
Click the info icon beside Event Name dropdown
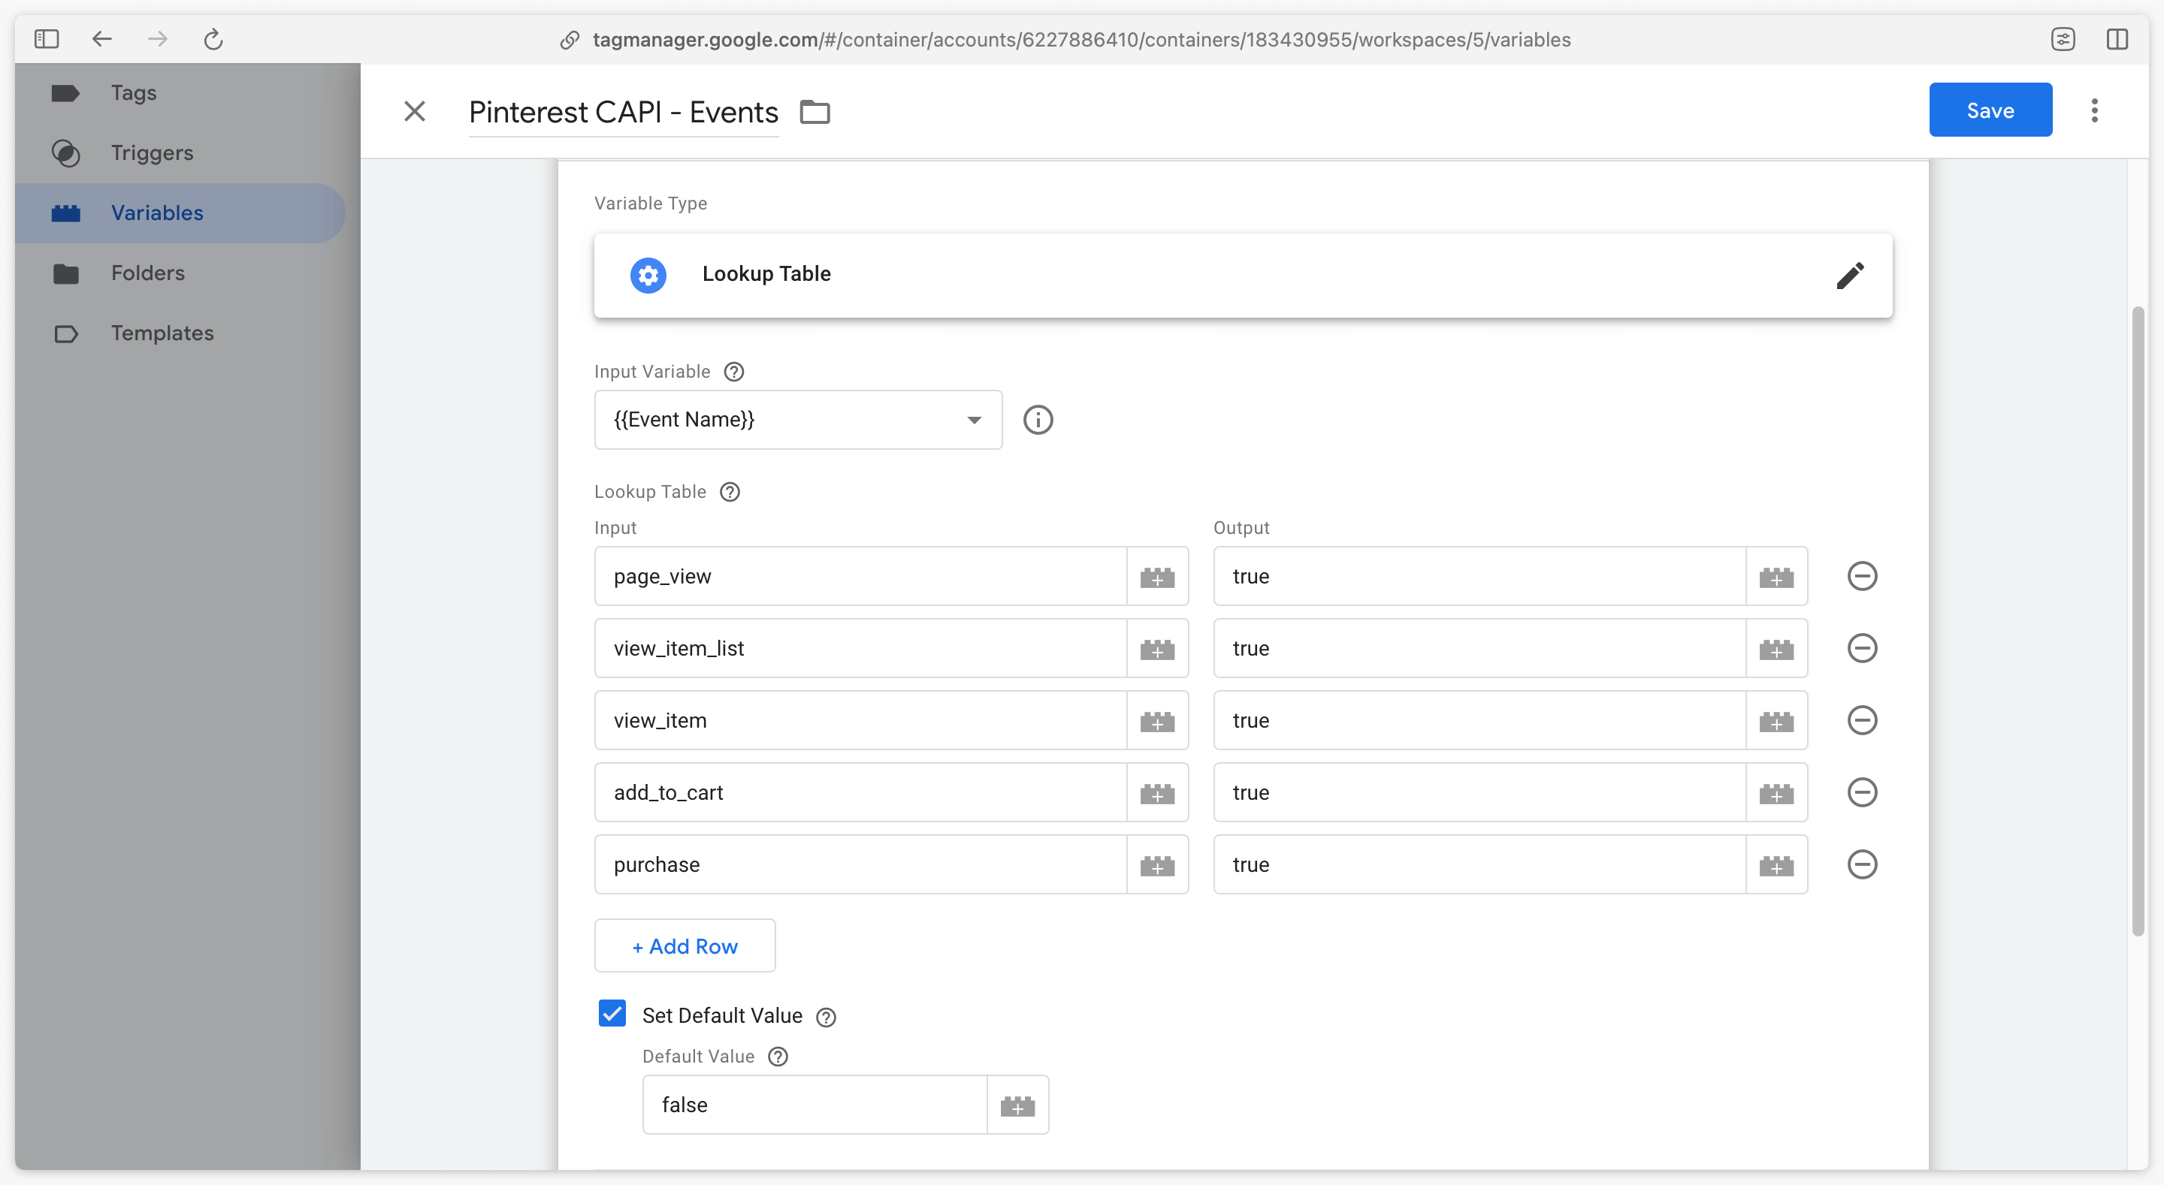pyautogui.click(x=1038, y=419)
